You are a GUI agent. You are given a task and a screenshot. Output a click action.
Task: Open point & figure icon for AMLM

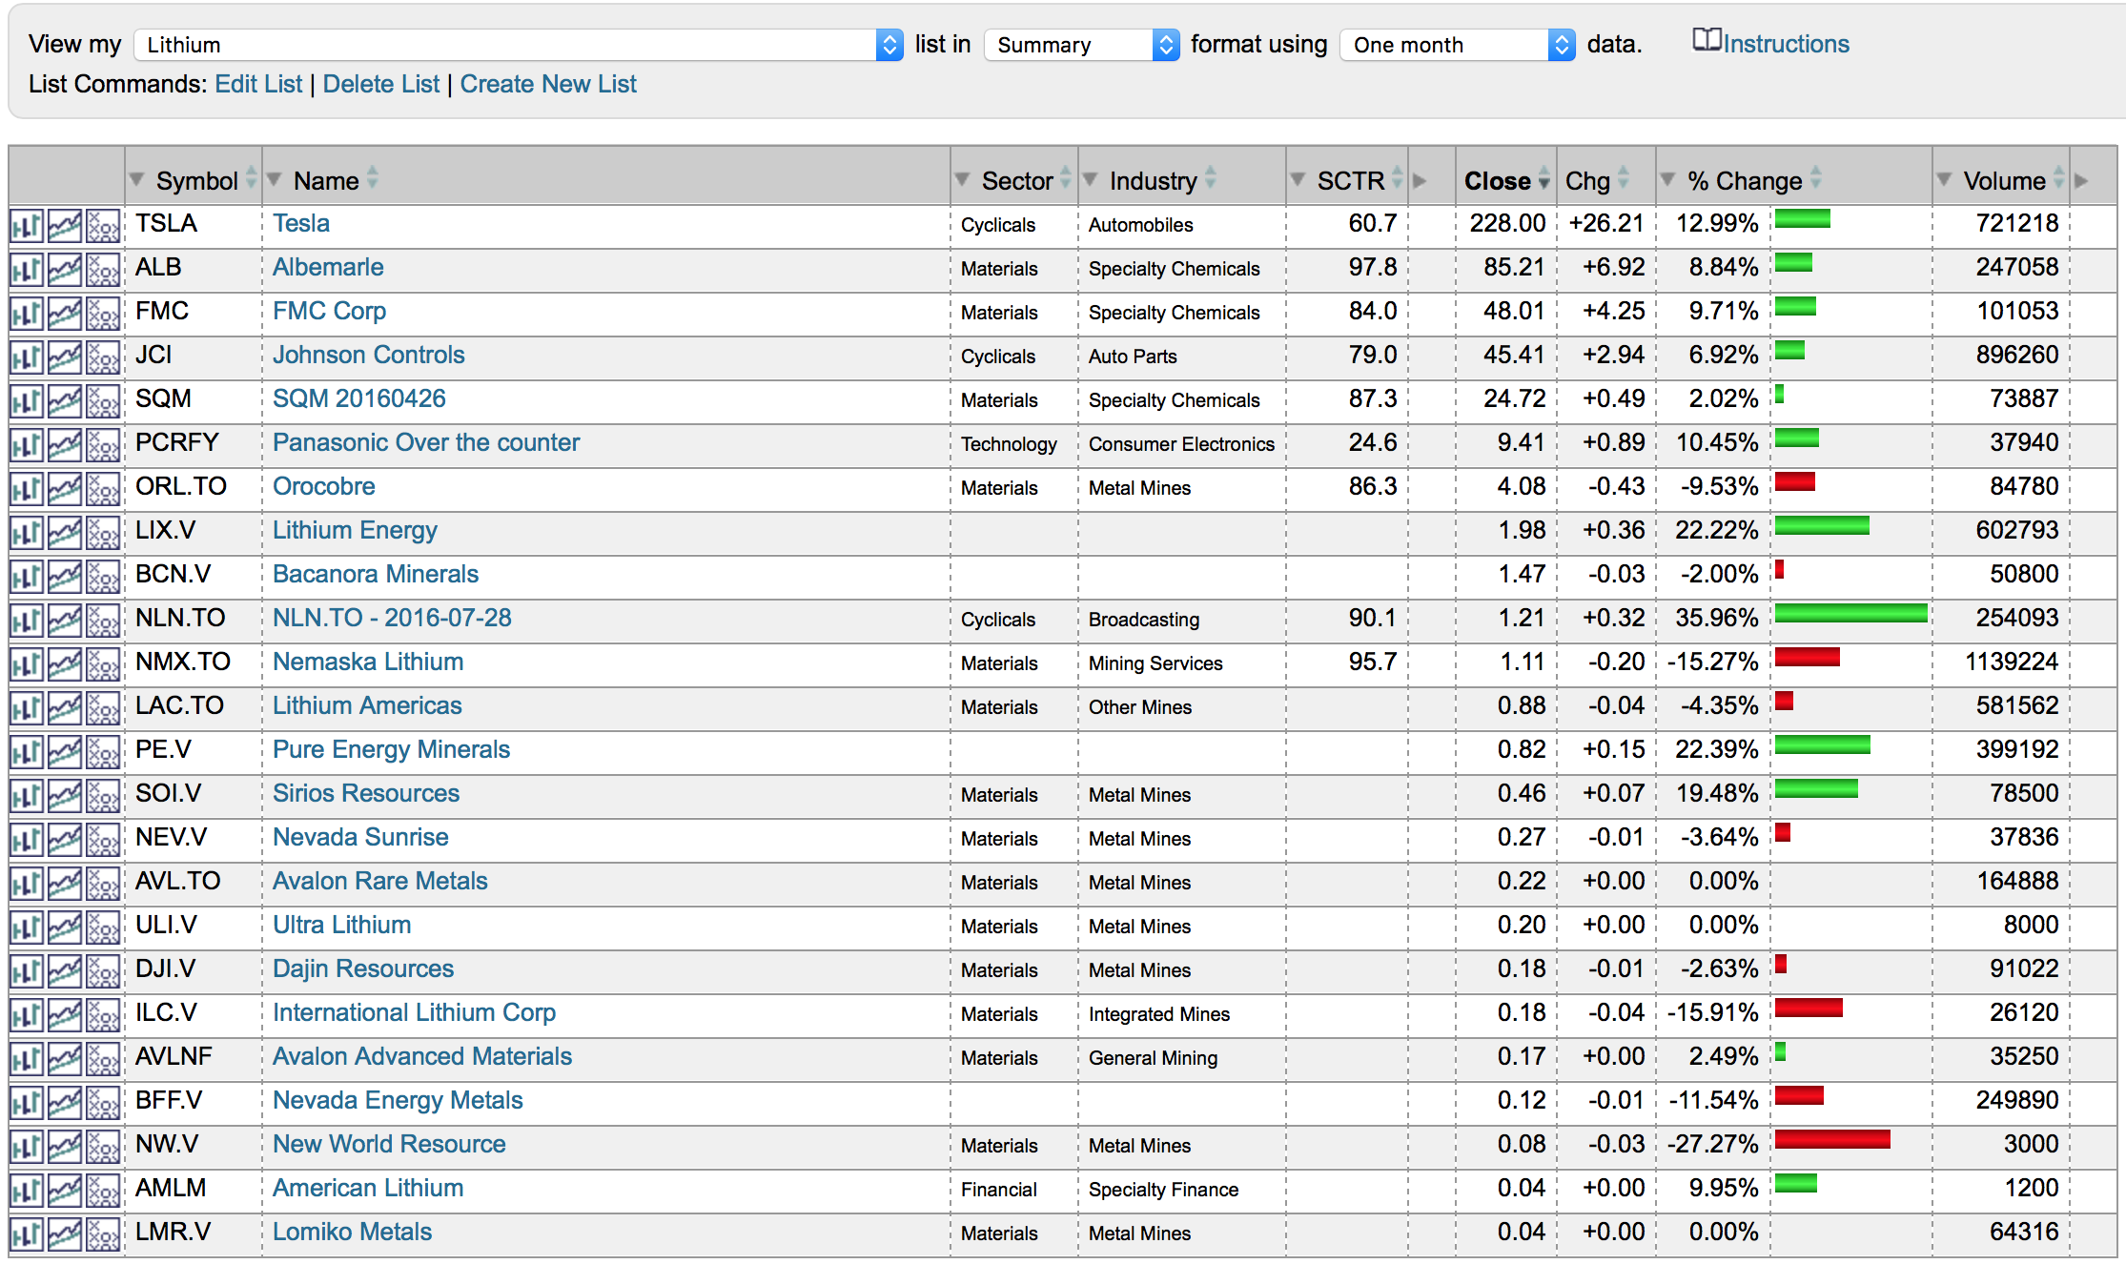pos(103,1192)
